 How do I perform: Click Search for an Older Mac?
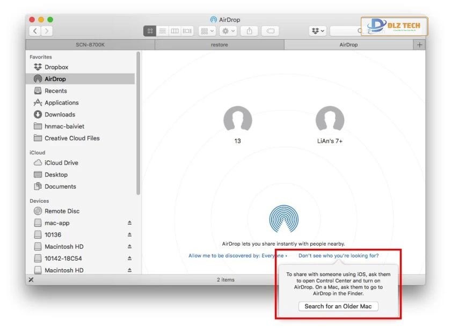(338, 306)
